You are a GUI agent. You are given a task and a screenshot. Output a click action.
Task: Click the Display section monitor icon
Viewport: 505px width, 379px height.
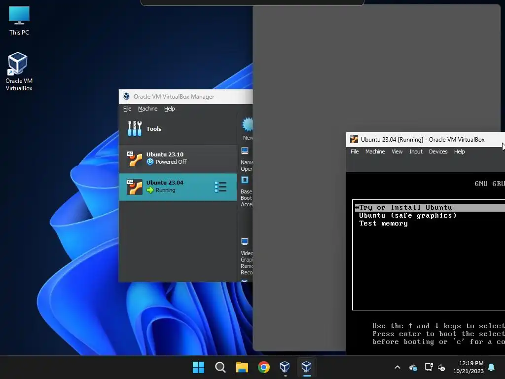coord(245,241)
